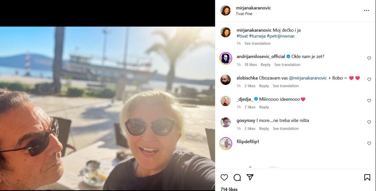Like _djedja_'s comment heart
Viewport: 376px width, 191px height.
click(x=369, y=101)
